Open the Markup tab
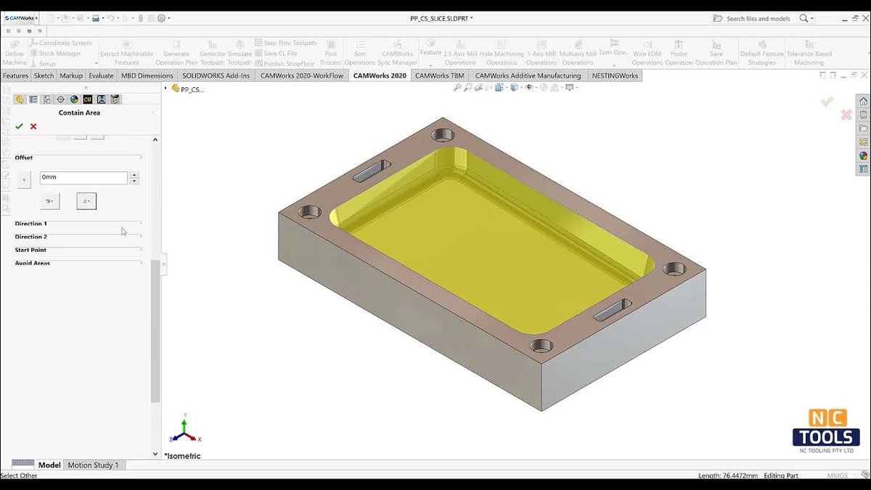The image size is (871, 490). click(x=71, y=75)
